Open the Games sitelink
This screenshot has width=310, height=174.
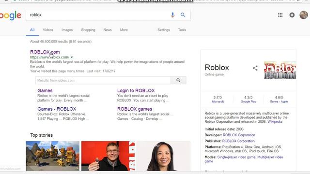[x=45, y=90]
